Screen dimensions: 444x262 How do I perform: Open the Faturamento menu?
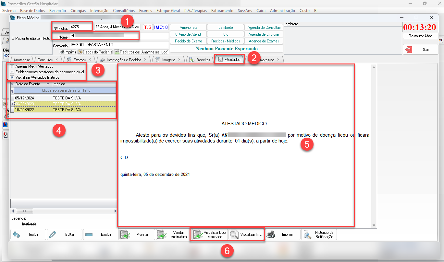(x=222, y=11)
